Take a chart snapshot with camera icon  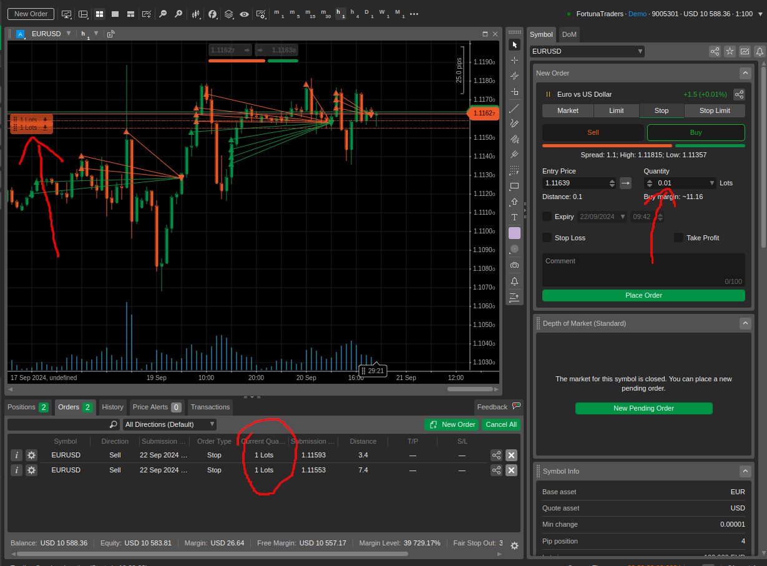[x=514, y=265]
